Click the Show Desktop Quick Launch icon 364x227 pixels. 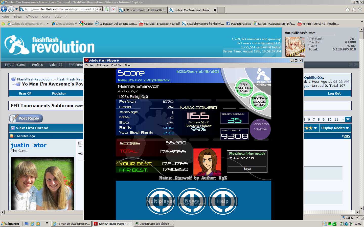[x=27, y=224]
